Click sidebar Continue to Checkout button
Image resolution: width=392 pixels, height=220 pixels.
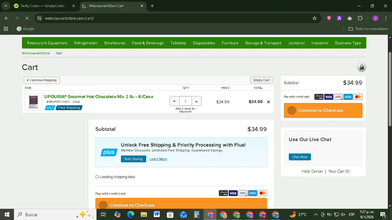(x=323, y=110)
